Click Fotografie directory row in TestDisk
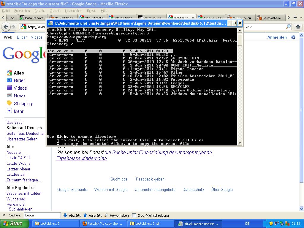The image size is (304, 228). (142, 80)
